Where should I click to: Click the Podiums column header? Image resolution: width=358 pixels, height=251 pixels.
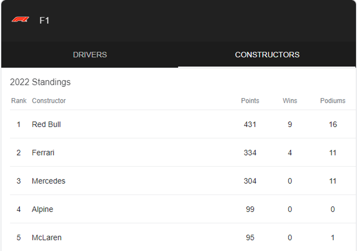332,101
